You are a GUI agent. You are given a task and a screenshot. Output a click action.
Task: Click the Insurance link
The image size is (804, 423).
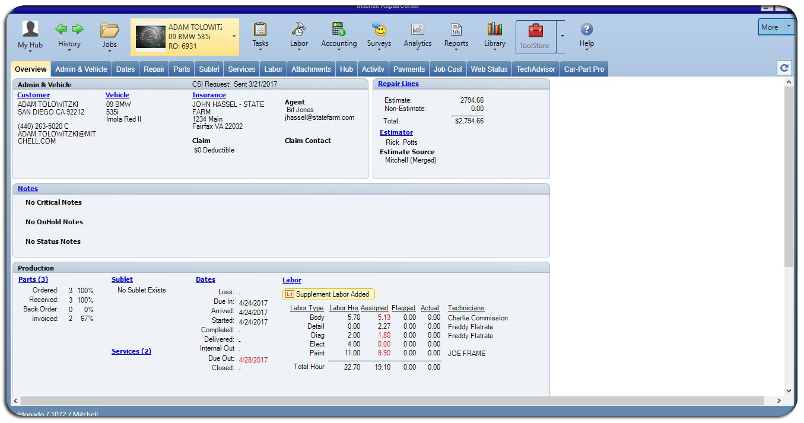click(x=209, y=95)
